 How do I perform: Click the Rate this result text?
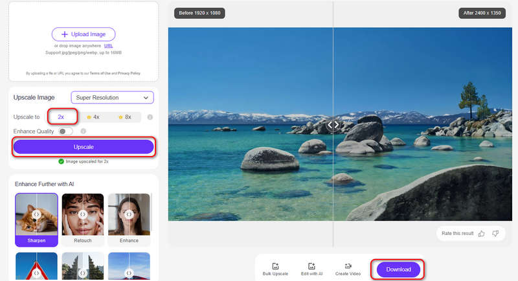click(x=458, y=234)
